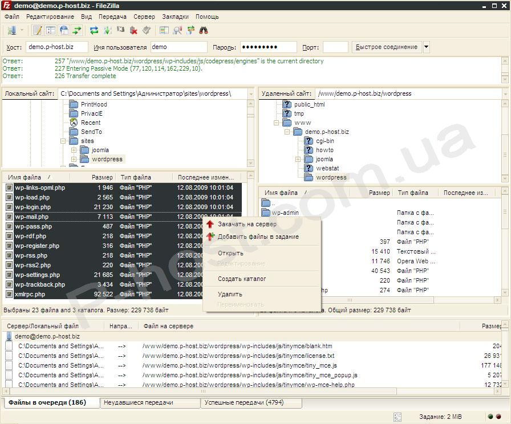This screenshot has height=424, width=511.
Task: Click the Порт input field
Action: [335, 47]
